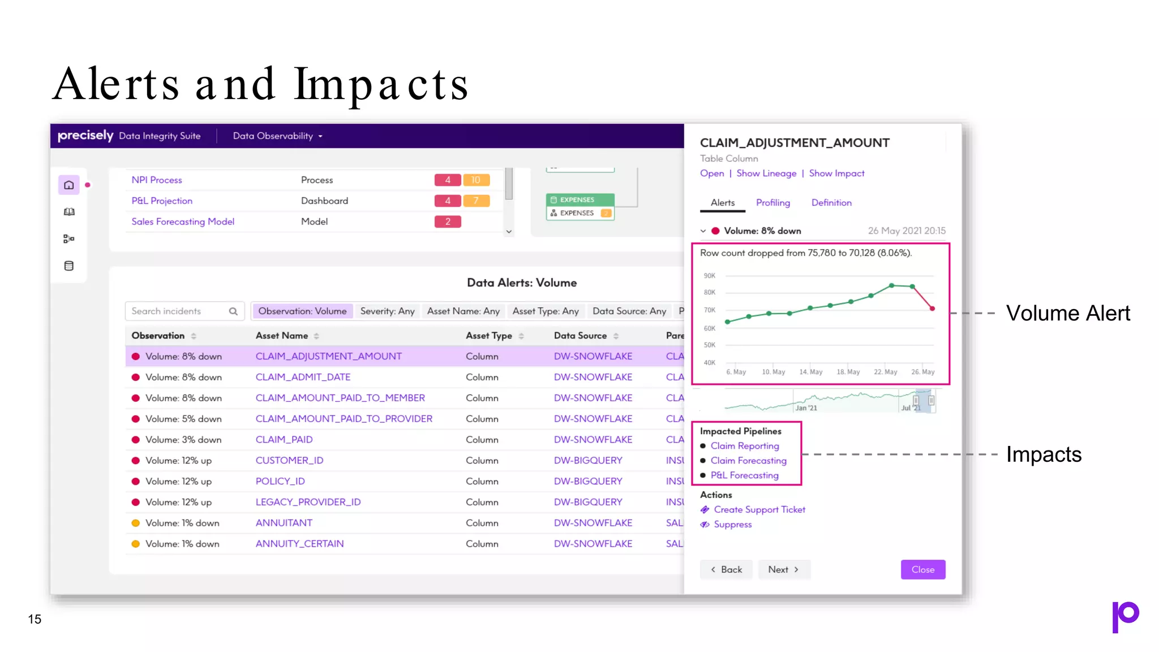Open Severity: Any filter dropdown
The width and height of the screenshot is (1159, 652).
pos(387,311)
